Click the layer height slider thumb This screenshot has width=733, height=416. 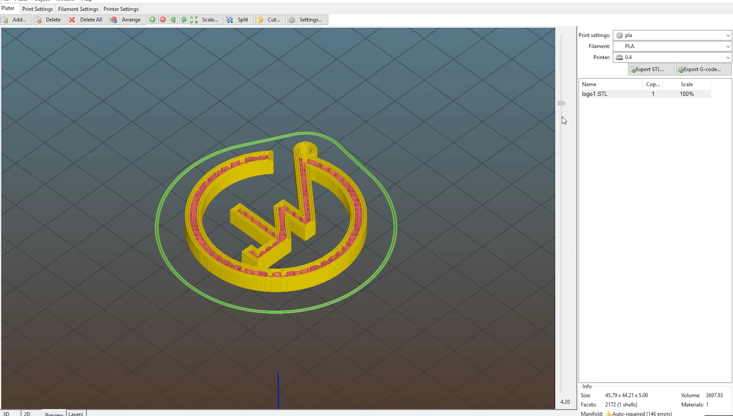[561, 103]
